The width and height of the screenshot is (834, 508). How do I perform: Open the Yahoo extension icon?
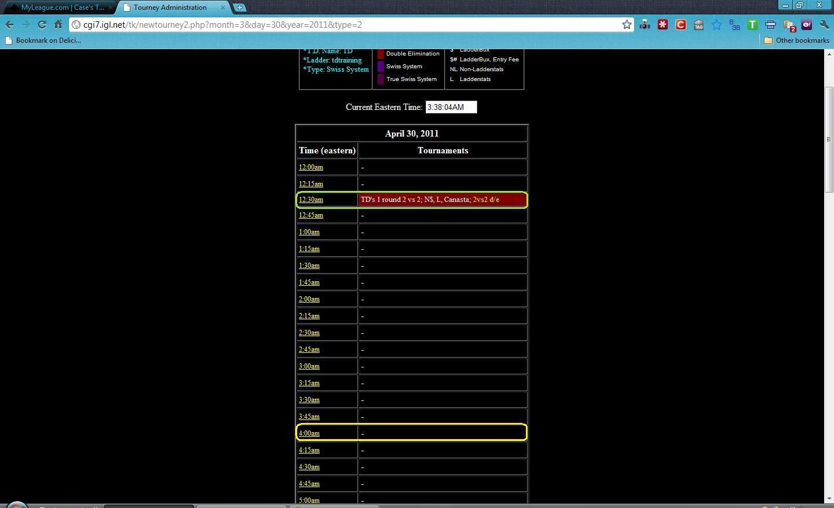click(806, 24)
